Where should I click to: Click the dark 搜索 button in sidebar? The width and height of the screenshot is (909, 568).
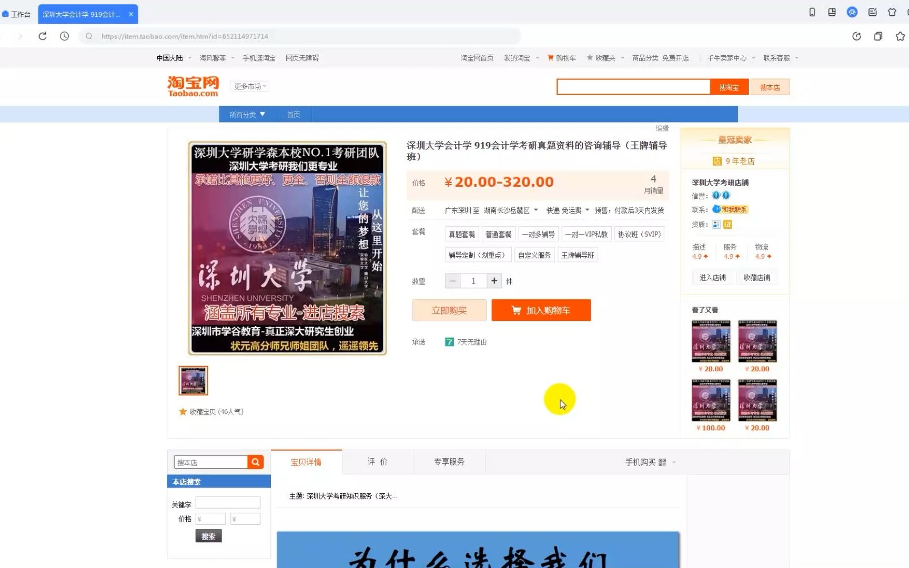coord(208,536)
